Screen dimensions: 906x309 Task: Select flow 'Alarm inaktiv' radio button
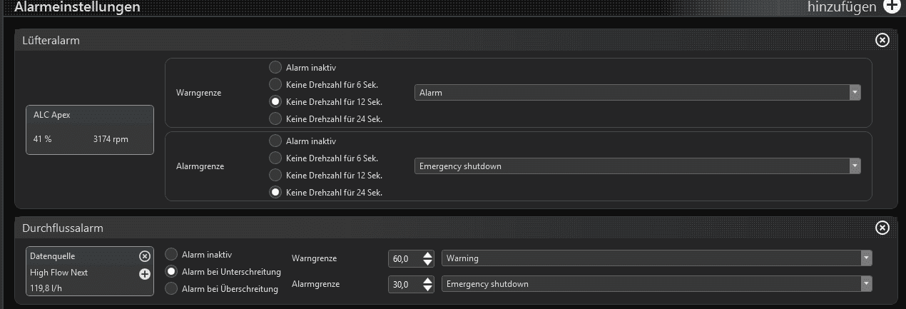[x=171, y=255]
